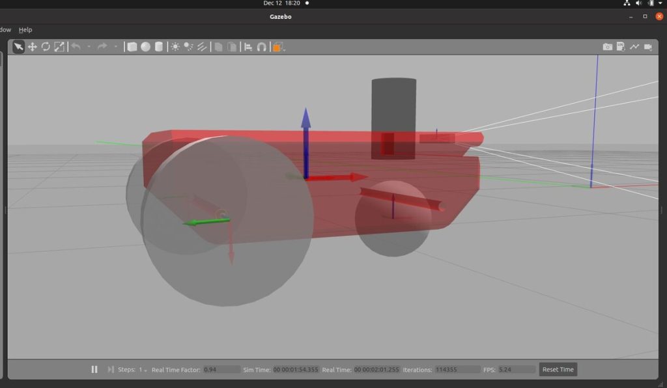Insert a box shape into the scene
Image resolution: width=667 pixels, height=388 pixels.
coord(133,46)
